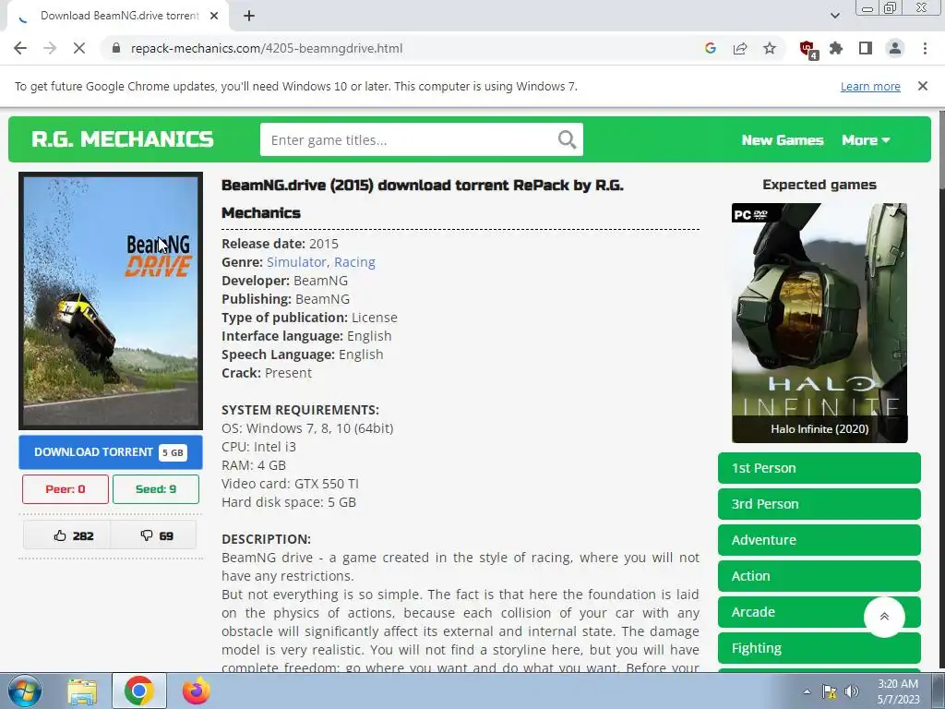Launch Firefox from the taskbar
This screenshot has height=709, width=945.
197,691
